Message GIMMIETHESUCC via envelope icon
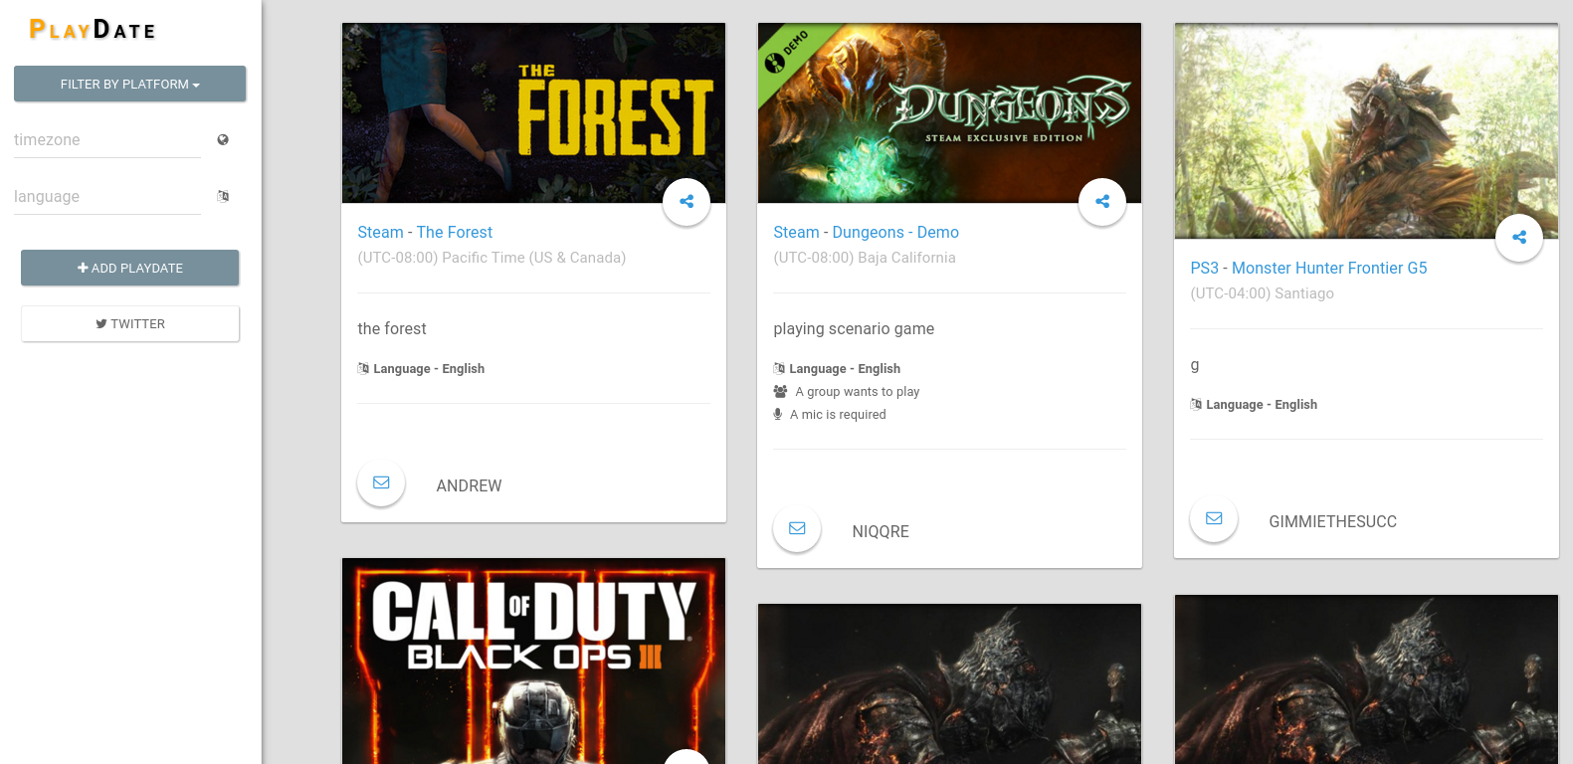 click(x=1214, y=518)
